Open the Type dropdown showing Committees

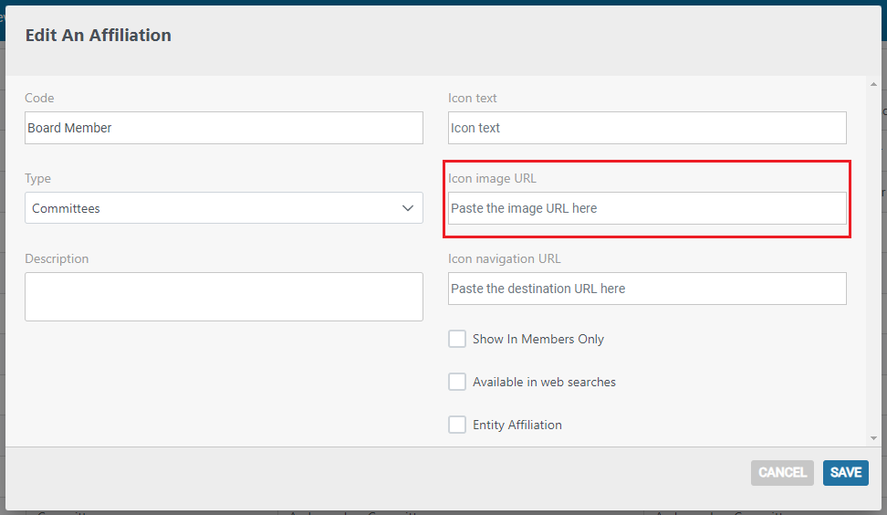click(x=224, y=207)
